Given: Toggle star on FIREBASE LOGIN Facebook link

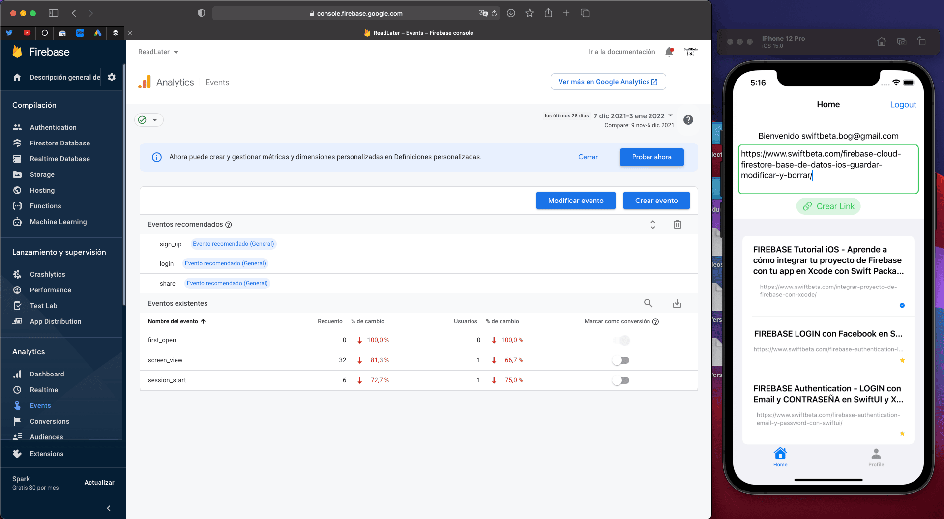Looking at the screenshot, I should tap(902, 360).
